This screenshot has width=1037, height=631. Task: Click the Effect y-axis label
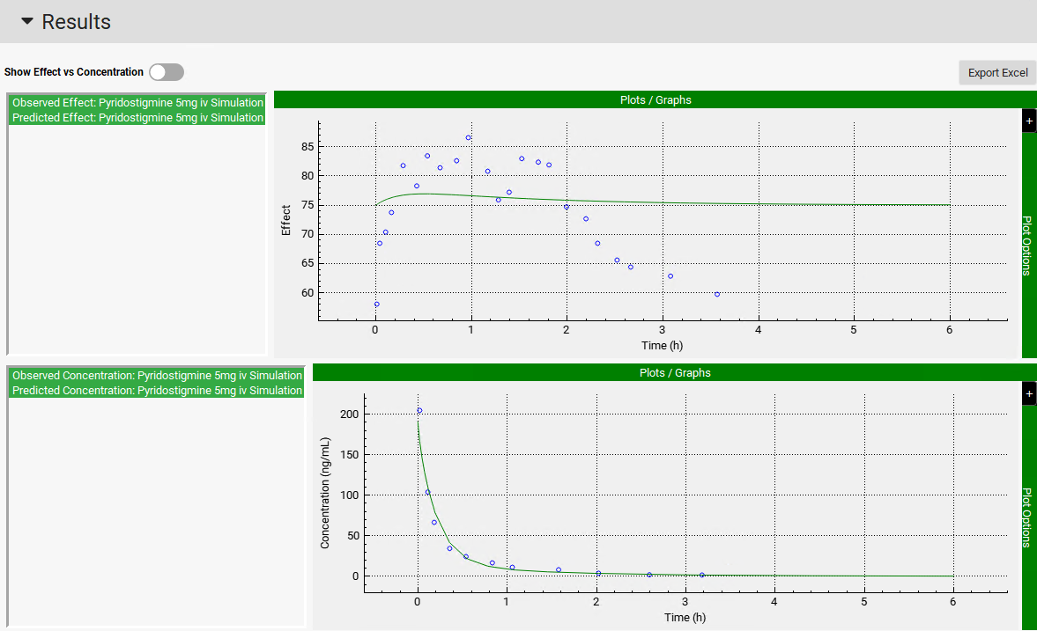pyautogui.click(x=285, y=221)
